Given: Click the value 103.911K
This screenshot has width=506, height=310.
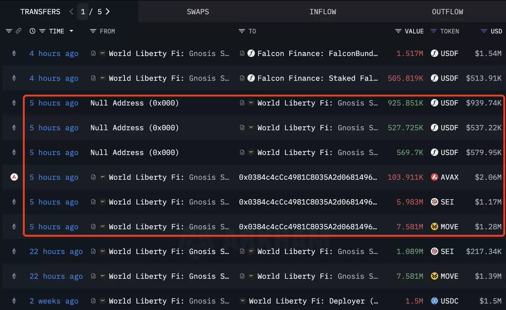Looking at the screenshot, I should click(405, 178).
